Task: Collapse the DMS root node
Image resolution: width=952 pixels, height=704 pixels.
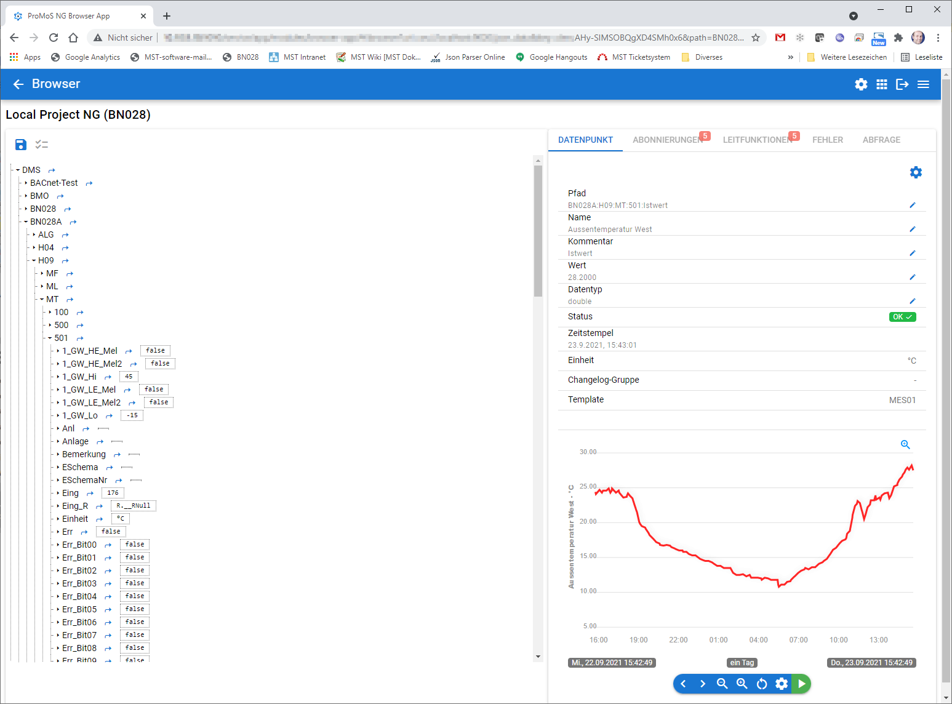Action: pyautogui.click(x=18, y=170)
